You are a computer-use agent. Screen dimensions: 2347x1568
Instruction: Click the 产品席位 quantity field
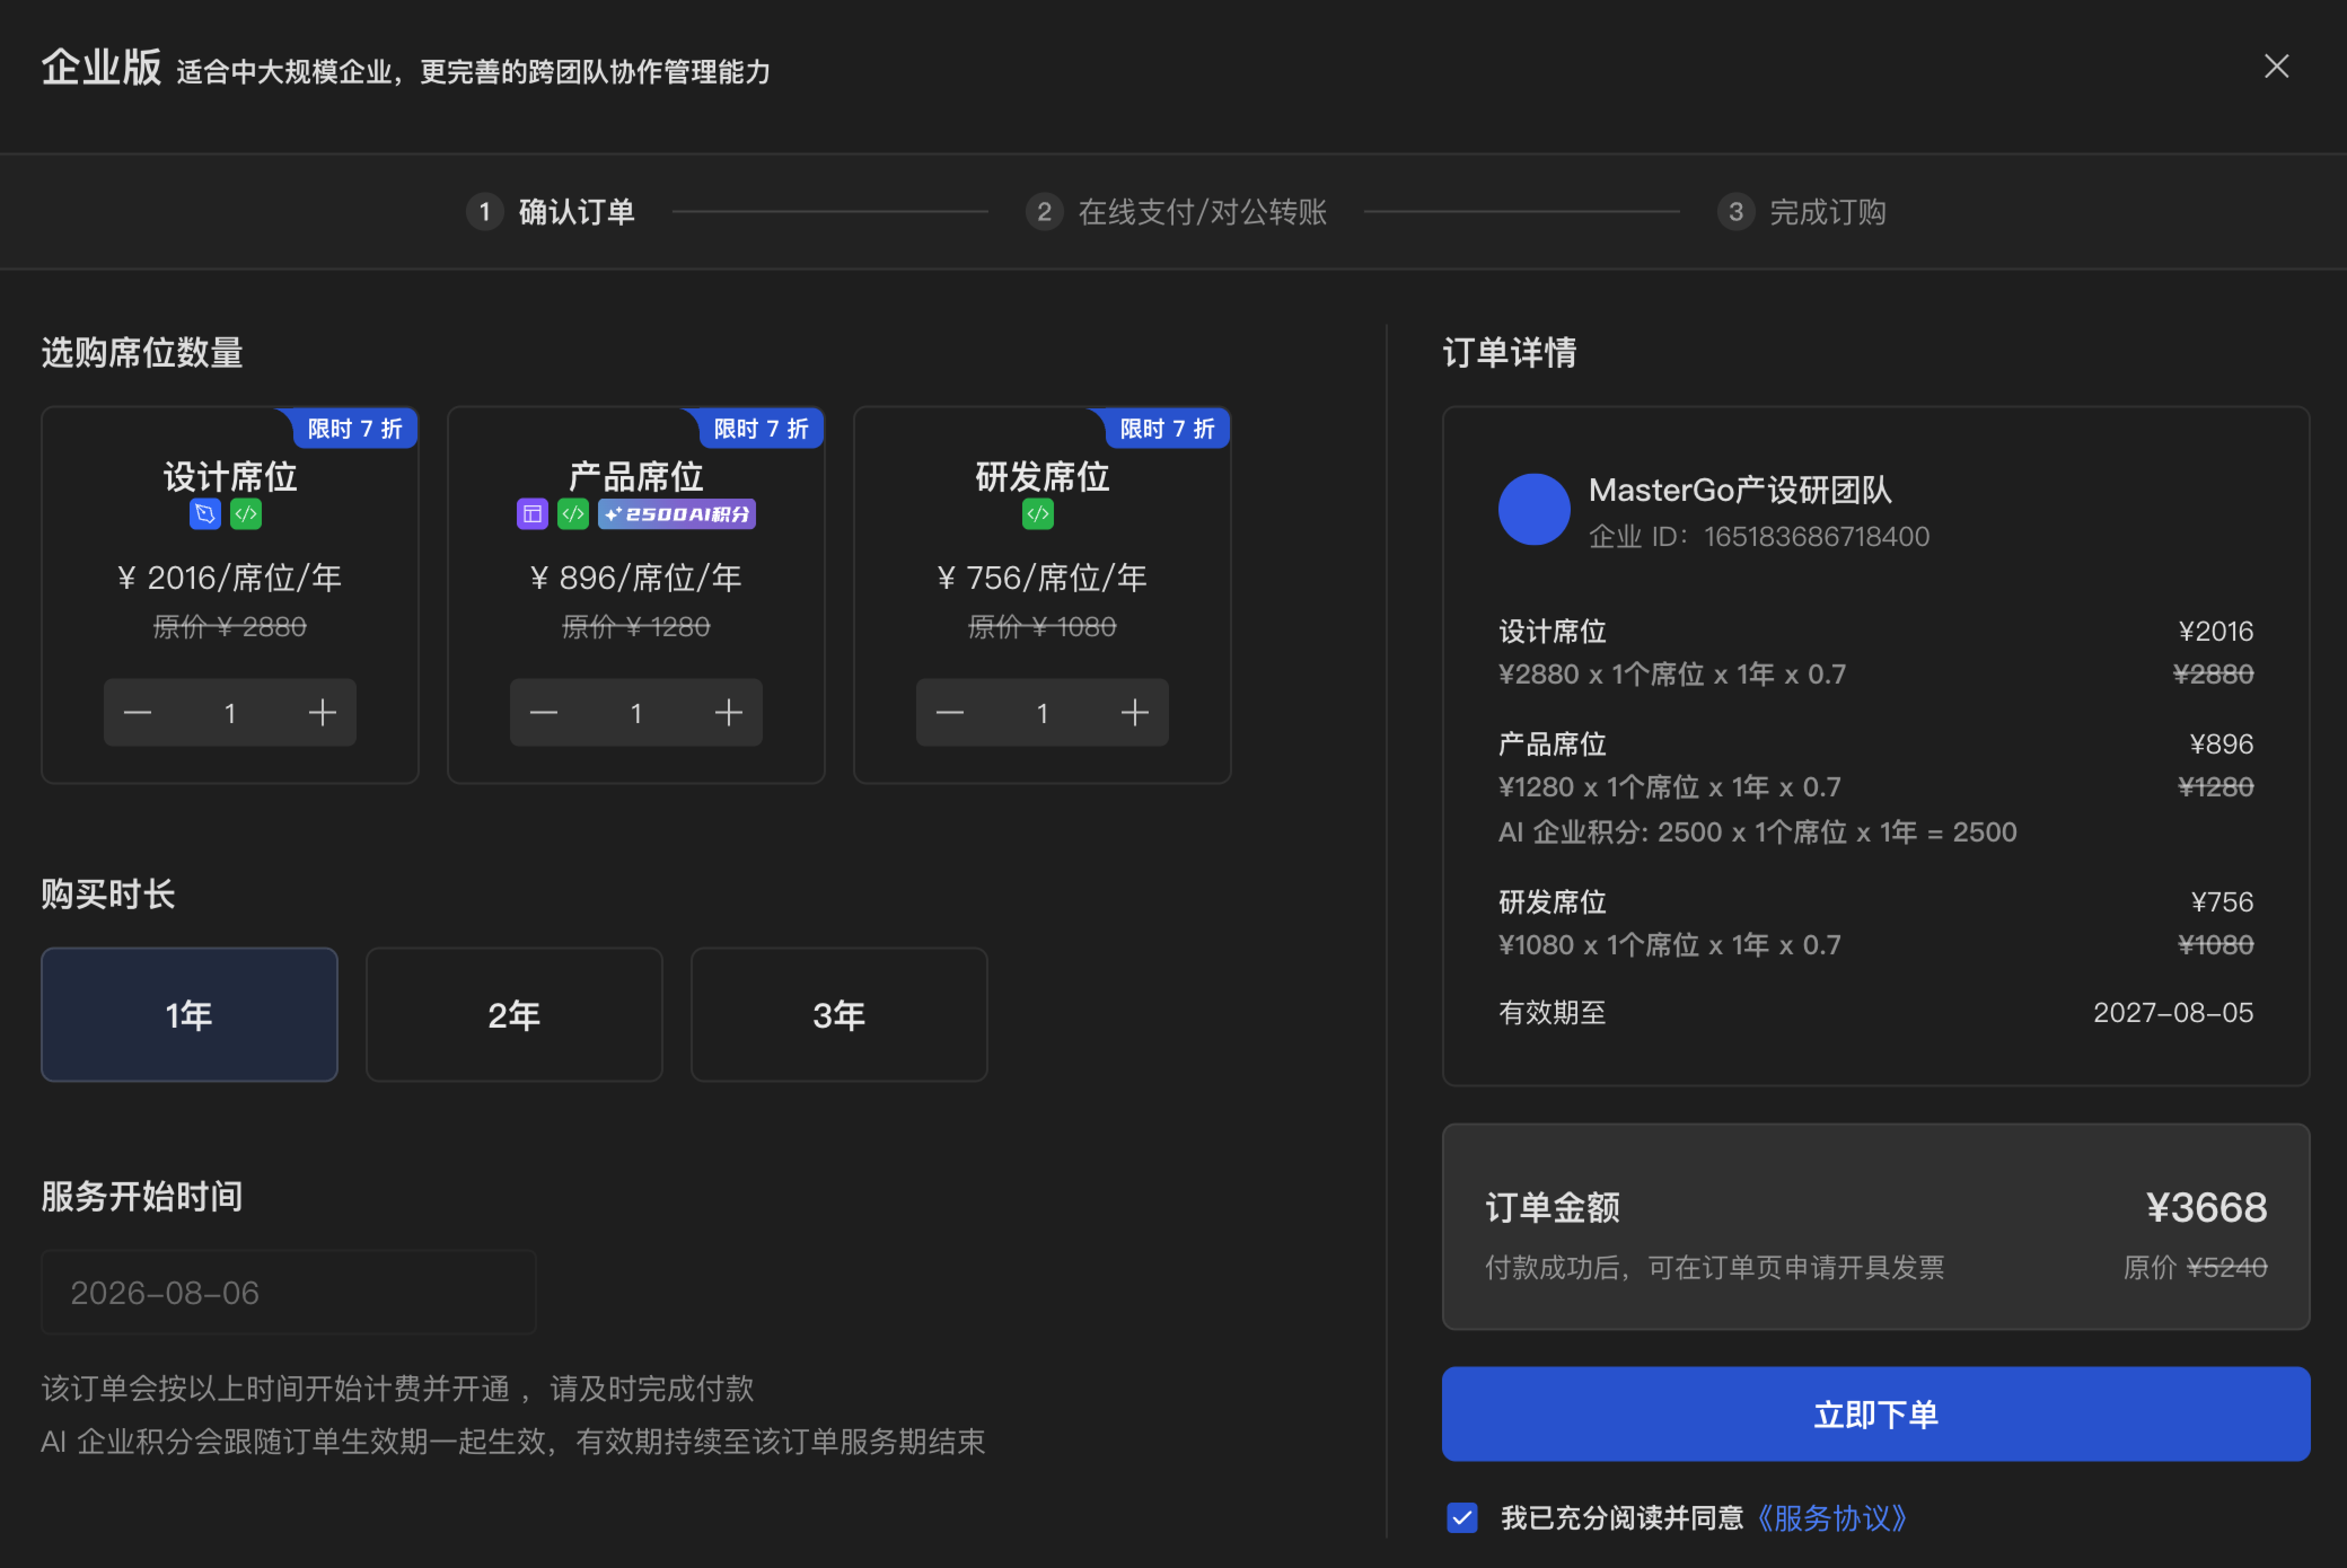click(x=636, y=713)
